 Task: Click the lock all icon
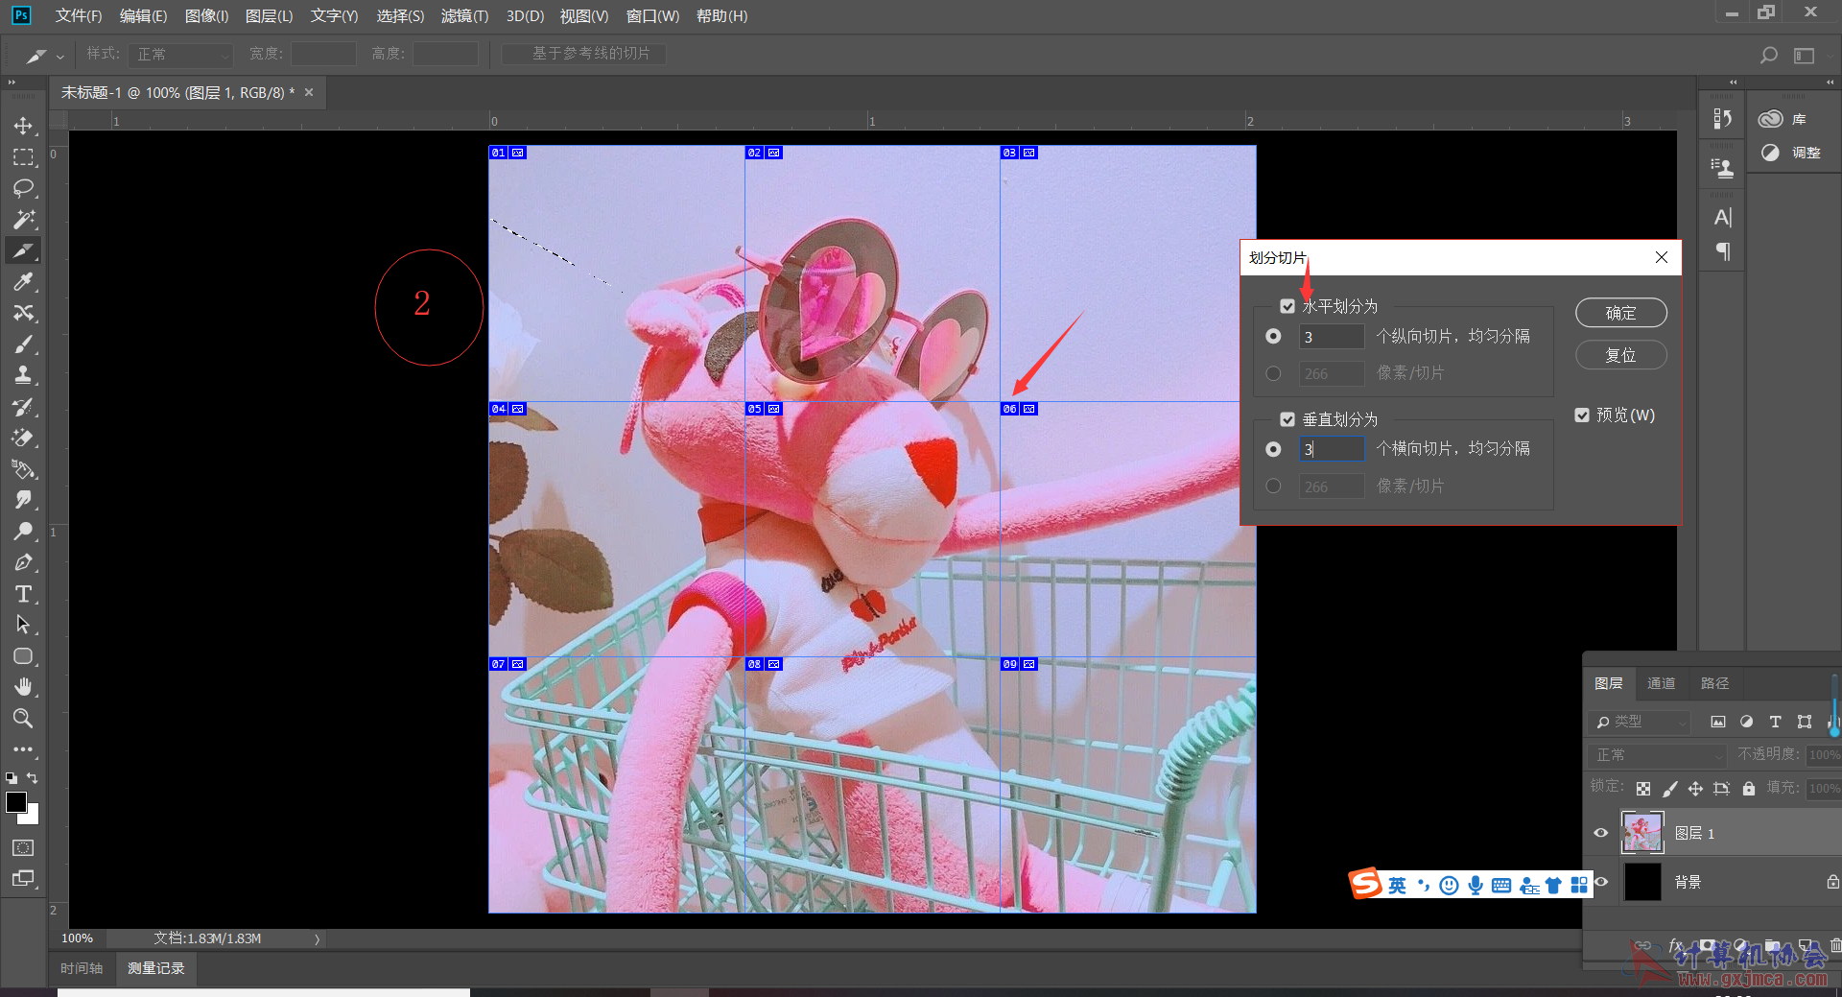(x=1749, y=789)
